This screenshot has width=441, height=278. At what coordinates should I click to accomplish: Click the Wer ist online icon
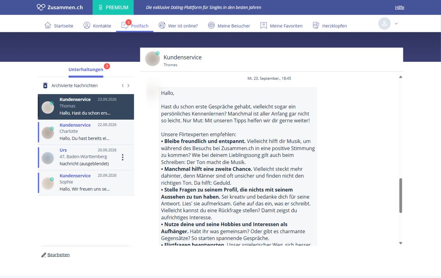pos(162,25)
